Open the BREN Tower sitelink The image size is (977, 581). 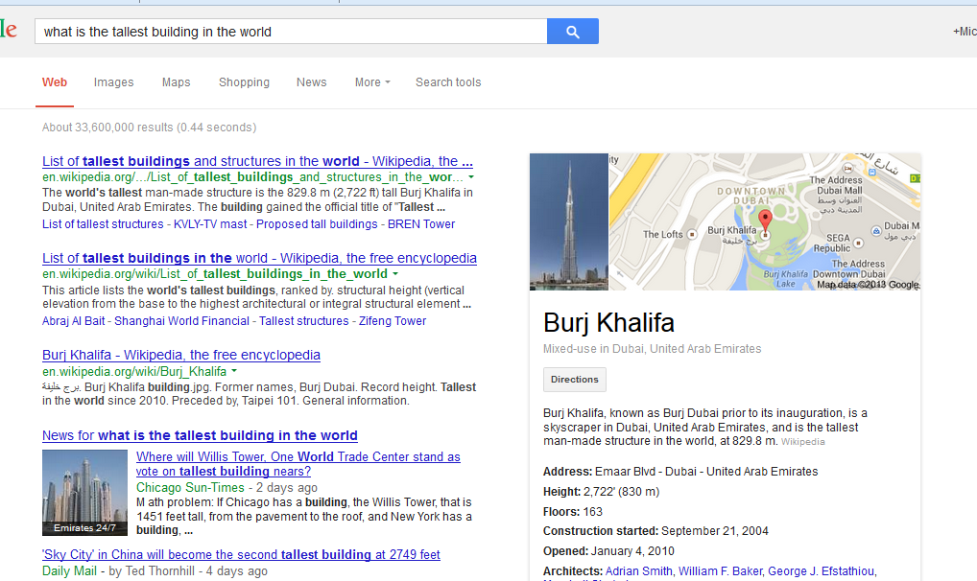421,224
